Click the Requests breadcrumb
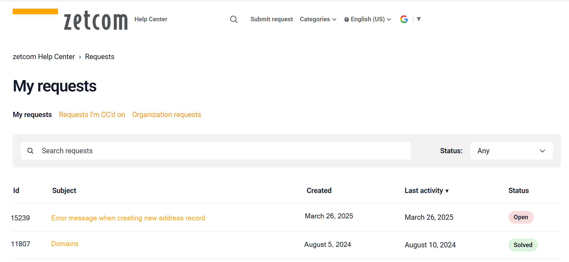This screenshot has width=569, height=262. coord(100,57)
